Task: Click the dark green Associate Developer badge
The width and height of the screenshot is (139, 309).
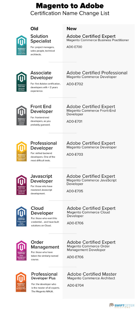Action: tap(21, 82)
